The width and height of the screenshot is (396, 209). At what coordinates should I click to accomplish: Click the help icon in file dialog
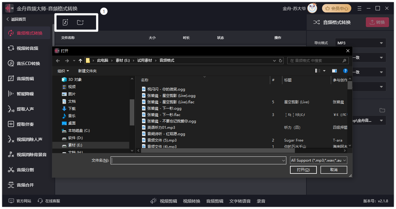tap(345, 71)
